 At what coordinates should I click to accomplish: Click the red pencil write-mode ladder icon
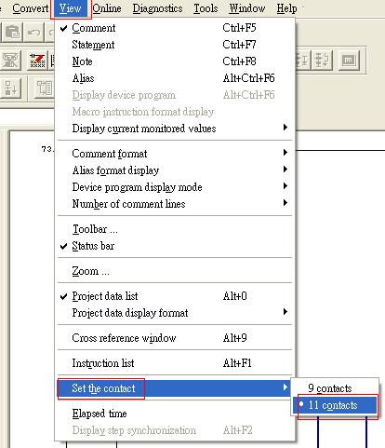[x=37, y=61]
